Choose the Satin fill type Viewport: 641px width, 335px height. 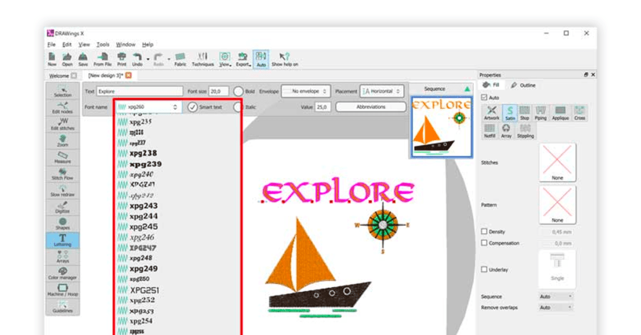(x=510, y=112)
